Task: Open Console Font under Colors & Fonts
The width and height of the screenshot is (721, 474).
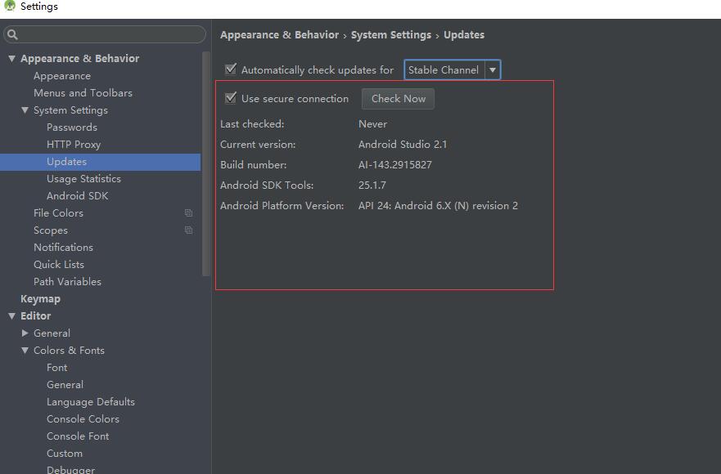Action: coord(78,436)
